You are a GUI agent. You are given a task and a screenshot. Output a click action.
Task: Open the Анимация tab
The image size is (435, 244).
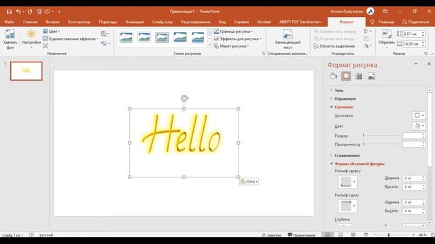click(x=135, y=22)
